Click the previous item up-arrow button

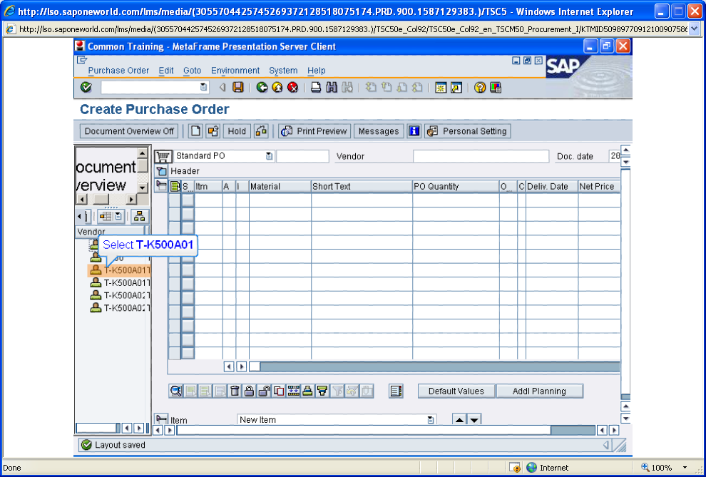(x=459, y=420)
